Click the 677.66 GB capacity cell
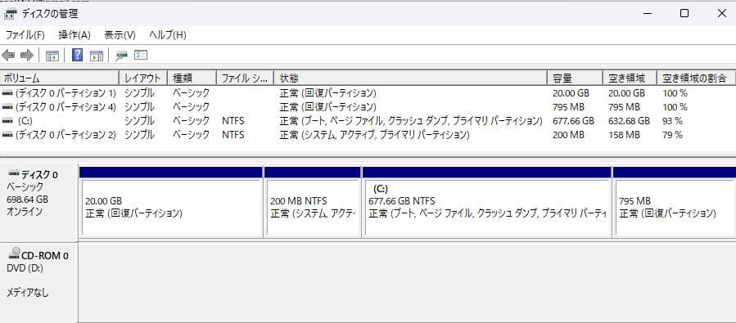The height and width of the screenshot is (323, 736). pyautogui.click(x=573, y=121)
